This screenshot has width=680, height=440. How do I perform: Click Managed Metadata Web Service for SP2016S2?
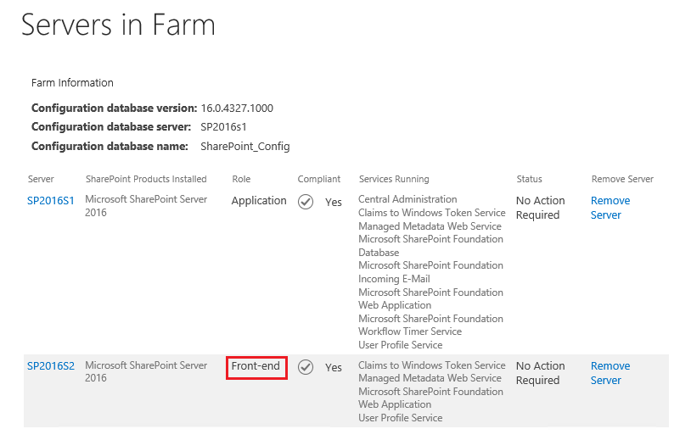point(430,378)
